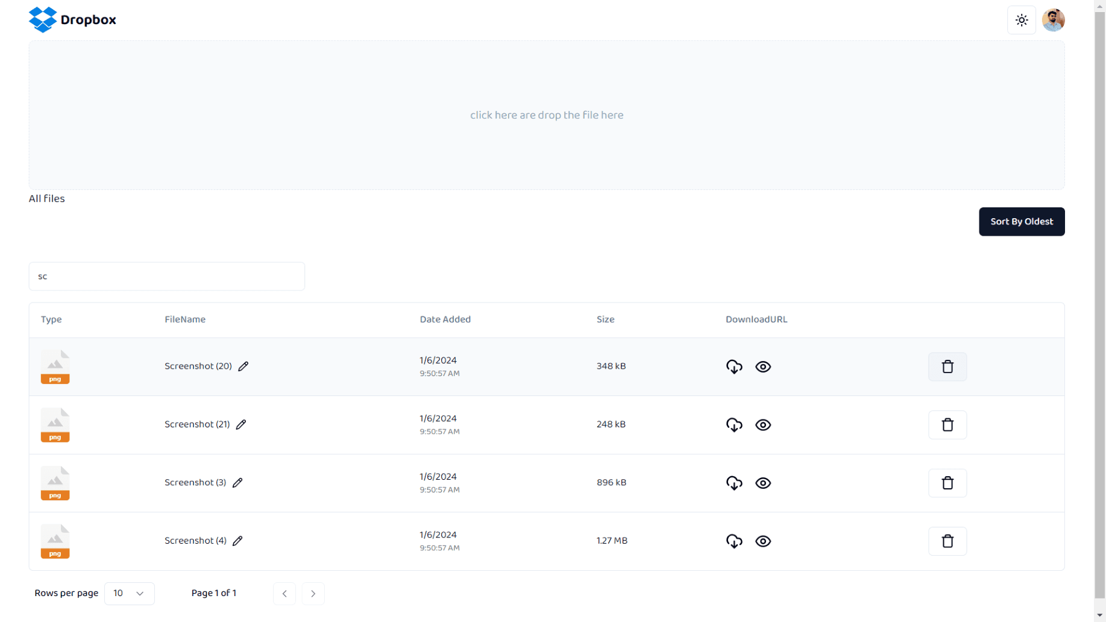Click inside the search input field
1106x622 pixels.
click(166, 276)
